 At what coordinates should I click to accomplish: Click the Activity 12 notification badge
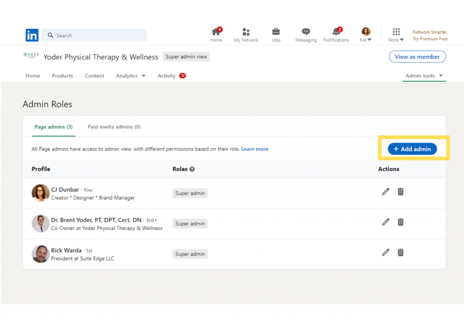point(183,76)
